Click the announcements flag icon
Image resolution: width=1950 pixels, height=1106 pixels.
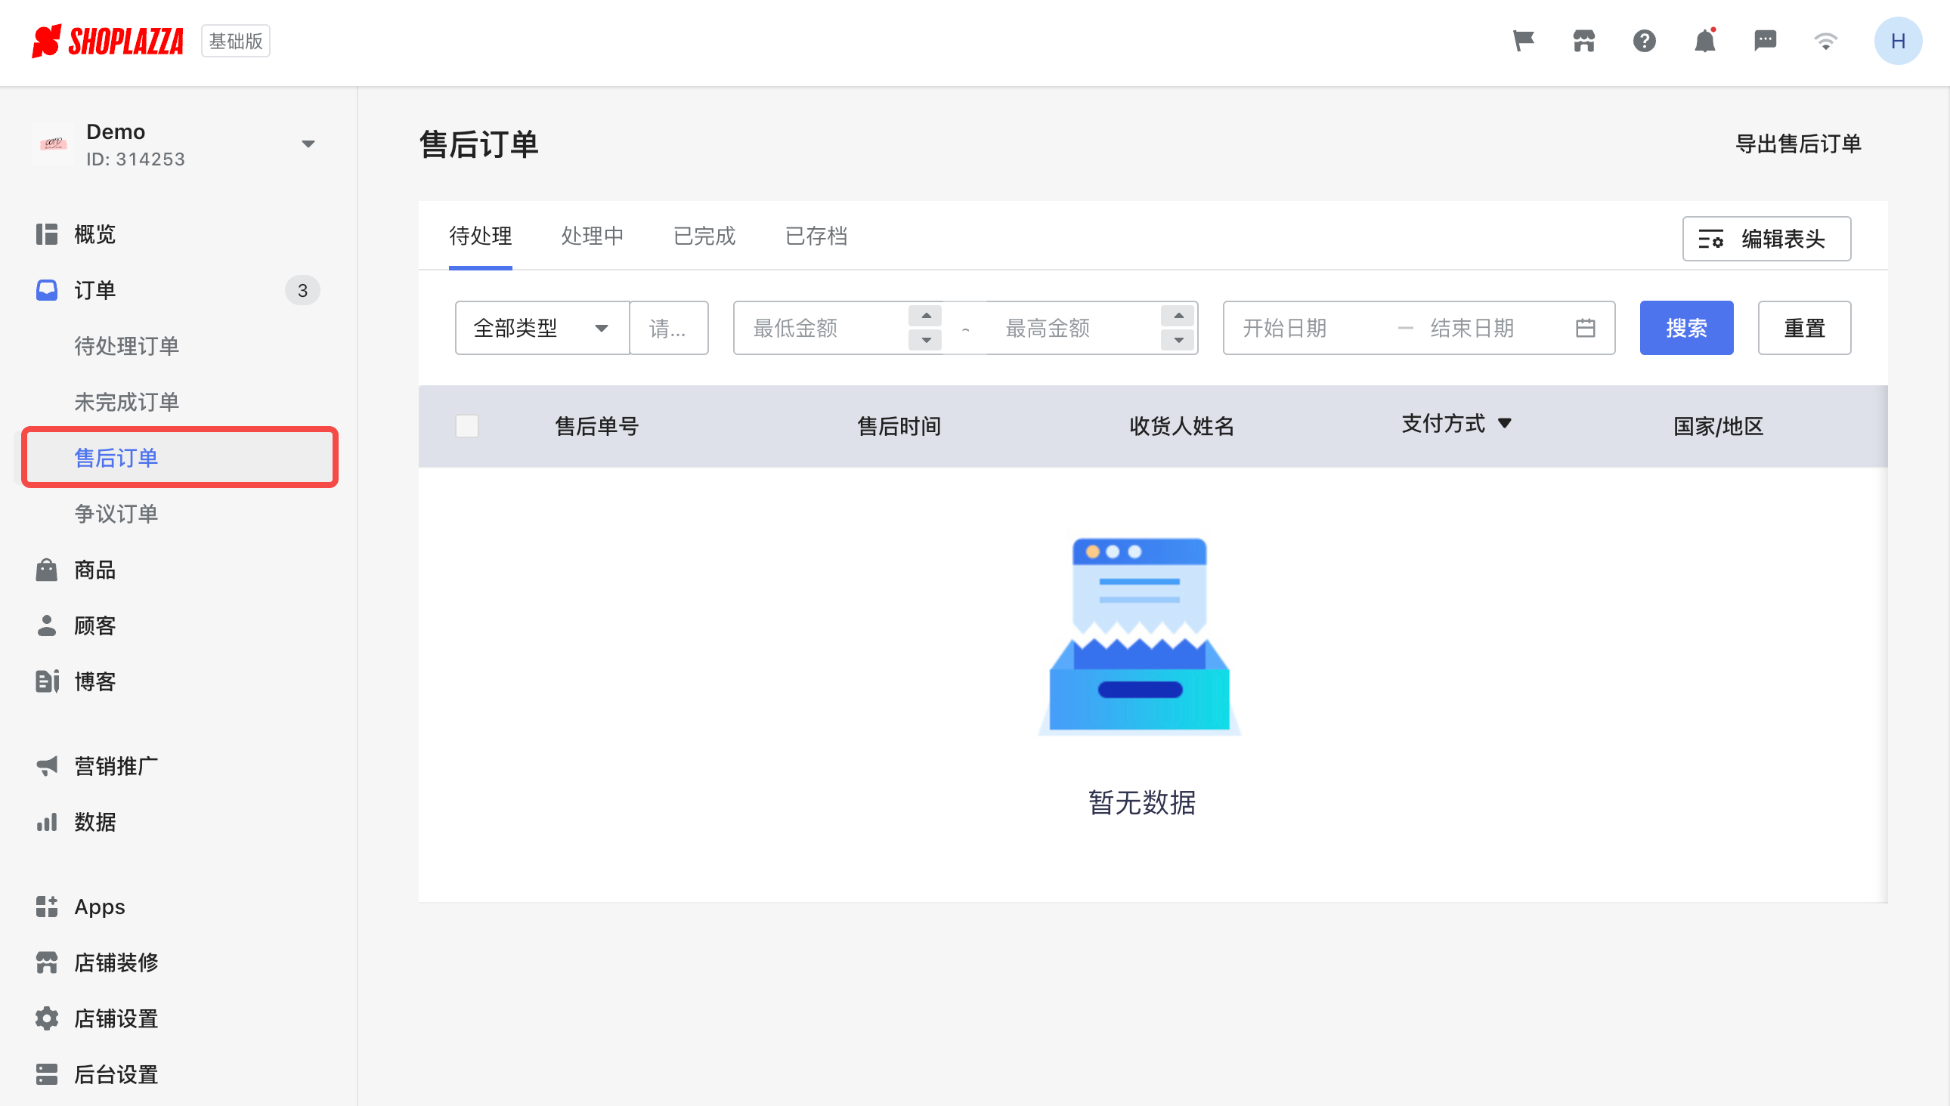coord(1523,41)
